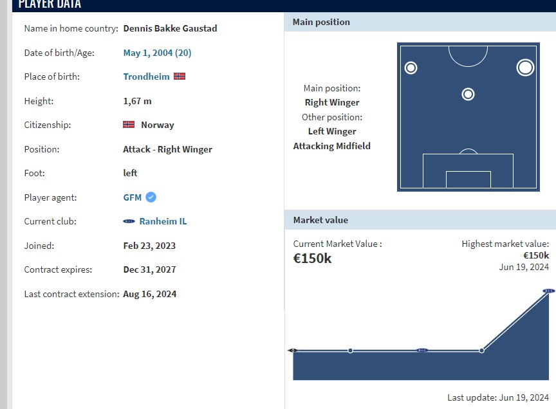556x409 pixels.
Task: Click the current market value €150k
Action: 312,259
